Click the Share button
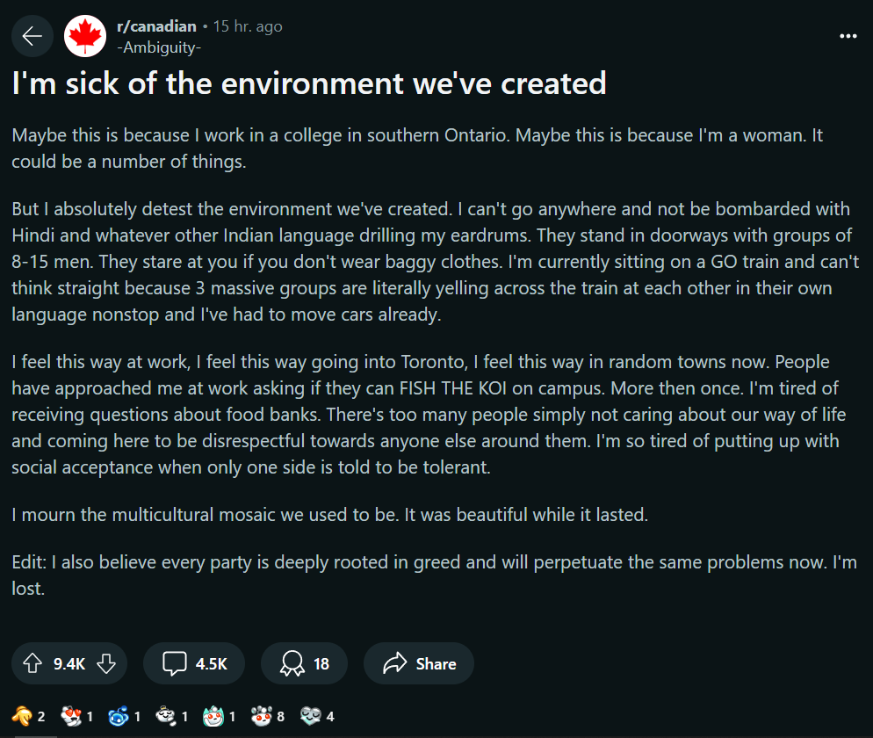Image resolution: width=873 pixels, height=738 pixels. 418,663
